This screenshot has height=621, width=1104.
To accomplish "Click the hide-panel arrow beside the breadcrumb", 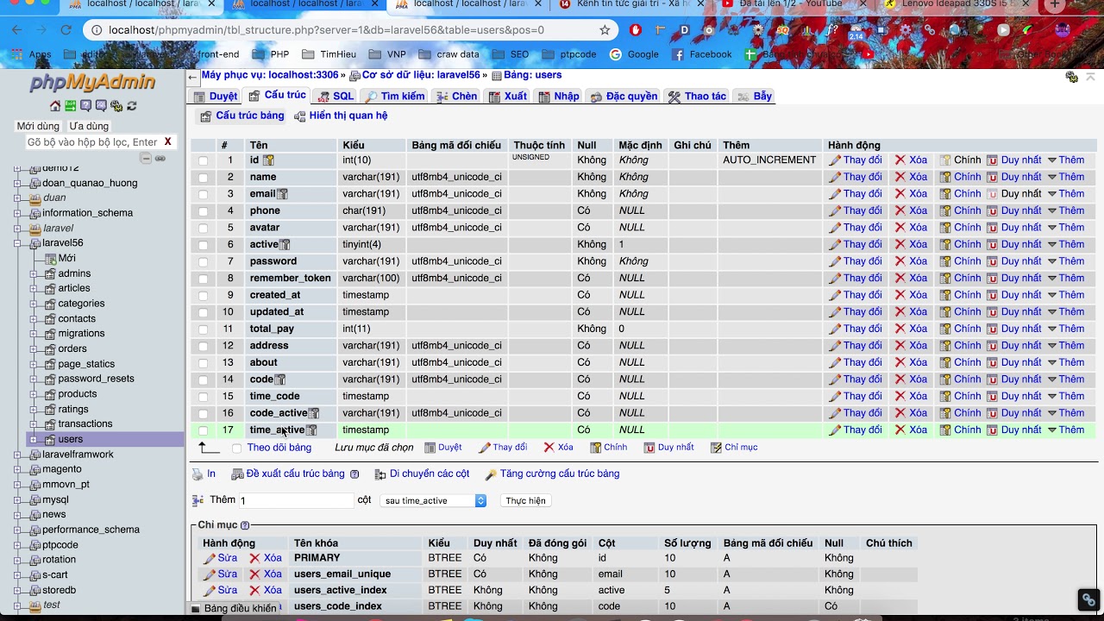I will 192,77.
